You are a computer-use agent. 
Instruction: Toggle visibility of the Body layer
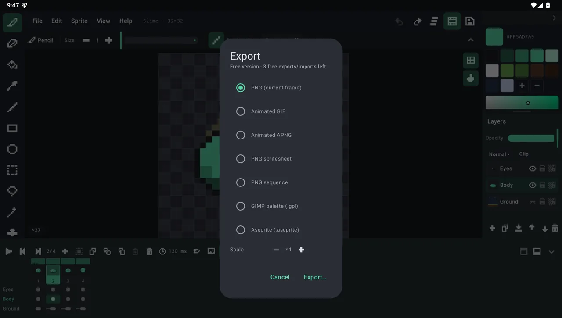[x=533, y=185]
